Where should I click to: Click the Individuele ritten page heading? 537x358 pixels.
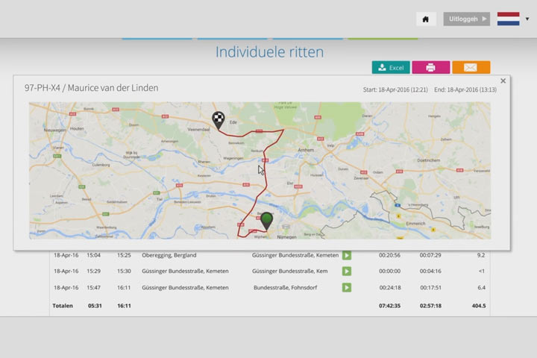[269, 52]
